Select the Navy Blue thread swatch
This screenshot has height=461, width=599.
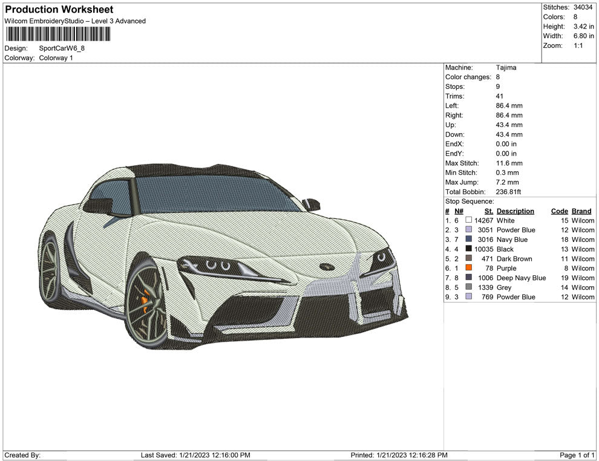point(469,240)
